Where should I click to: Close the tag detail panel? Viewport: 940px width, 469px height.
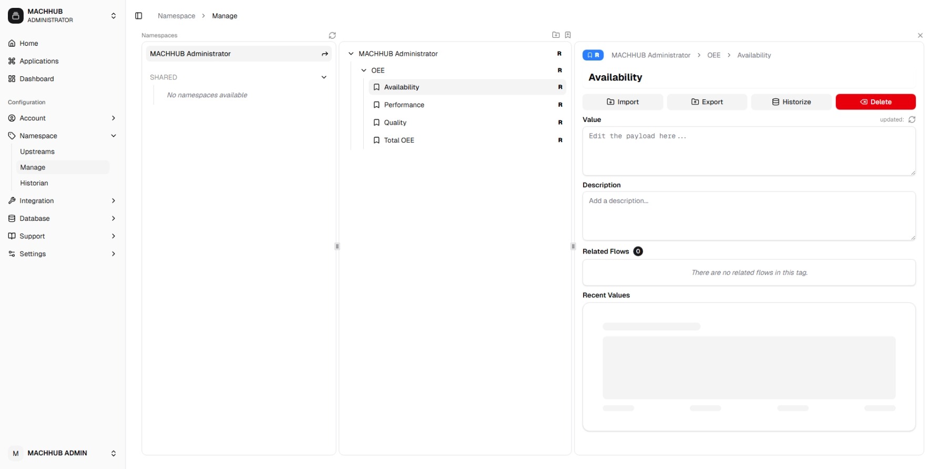click(x=920, y=35)
